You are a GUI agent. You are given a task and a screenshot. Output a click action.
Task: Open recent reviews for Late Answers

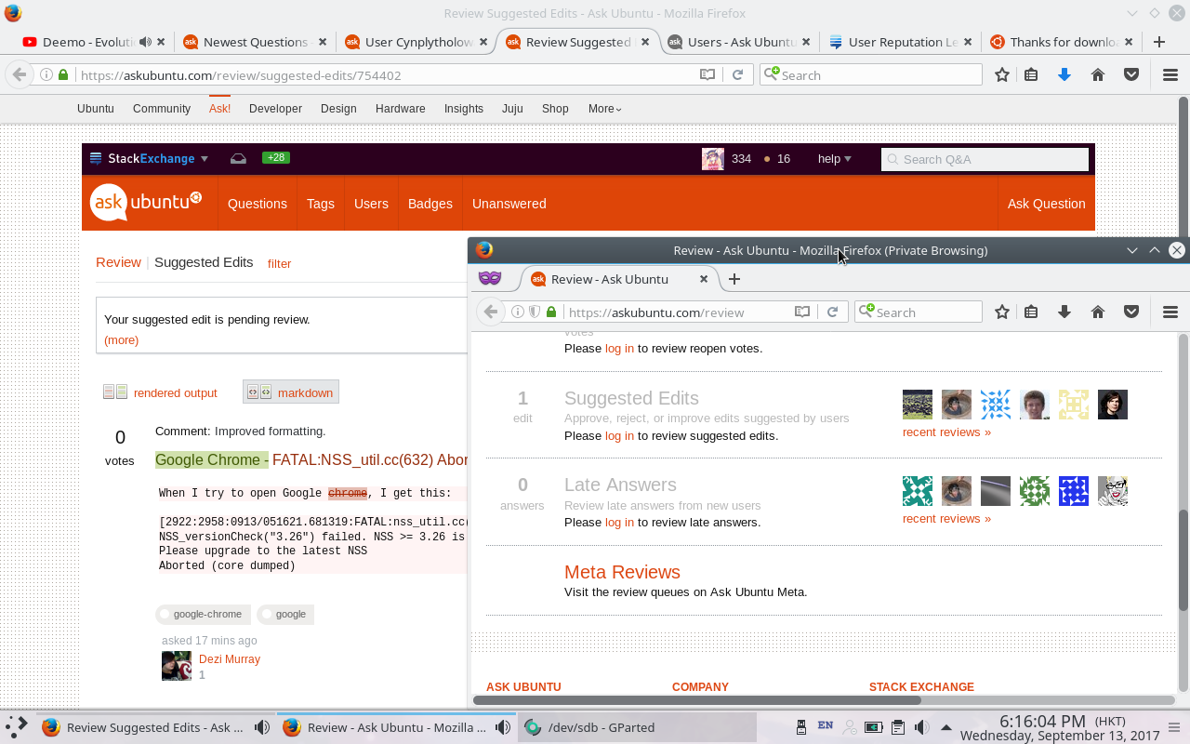tap(946, 518)
